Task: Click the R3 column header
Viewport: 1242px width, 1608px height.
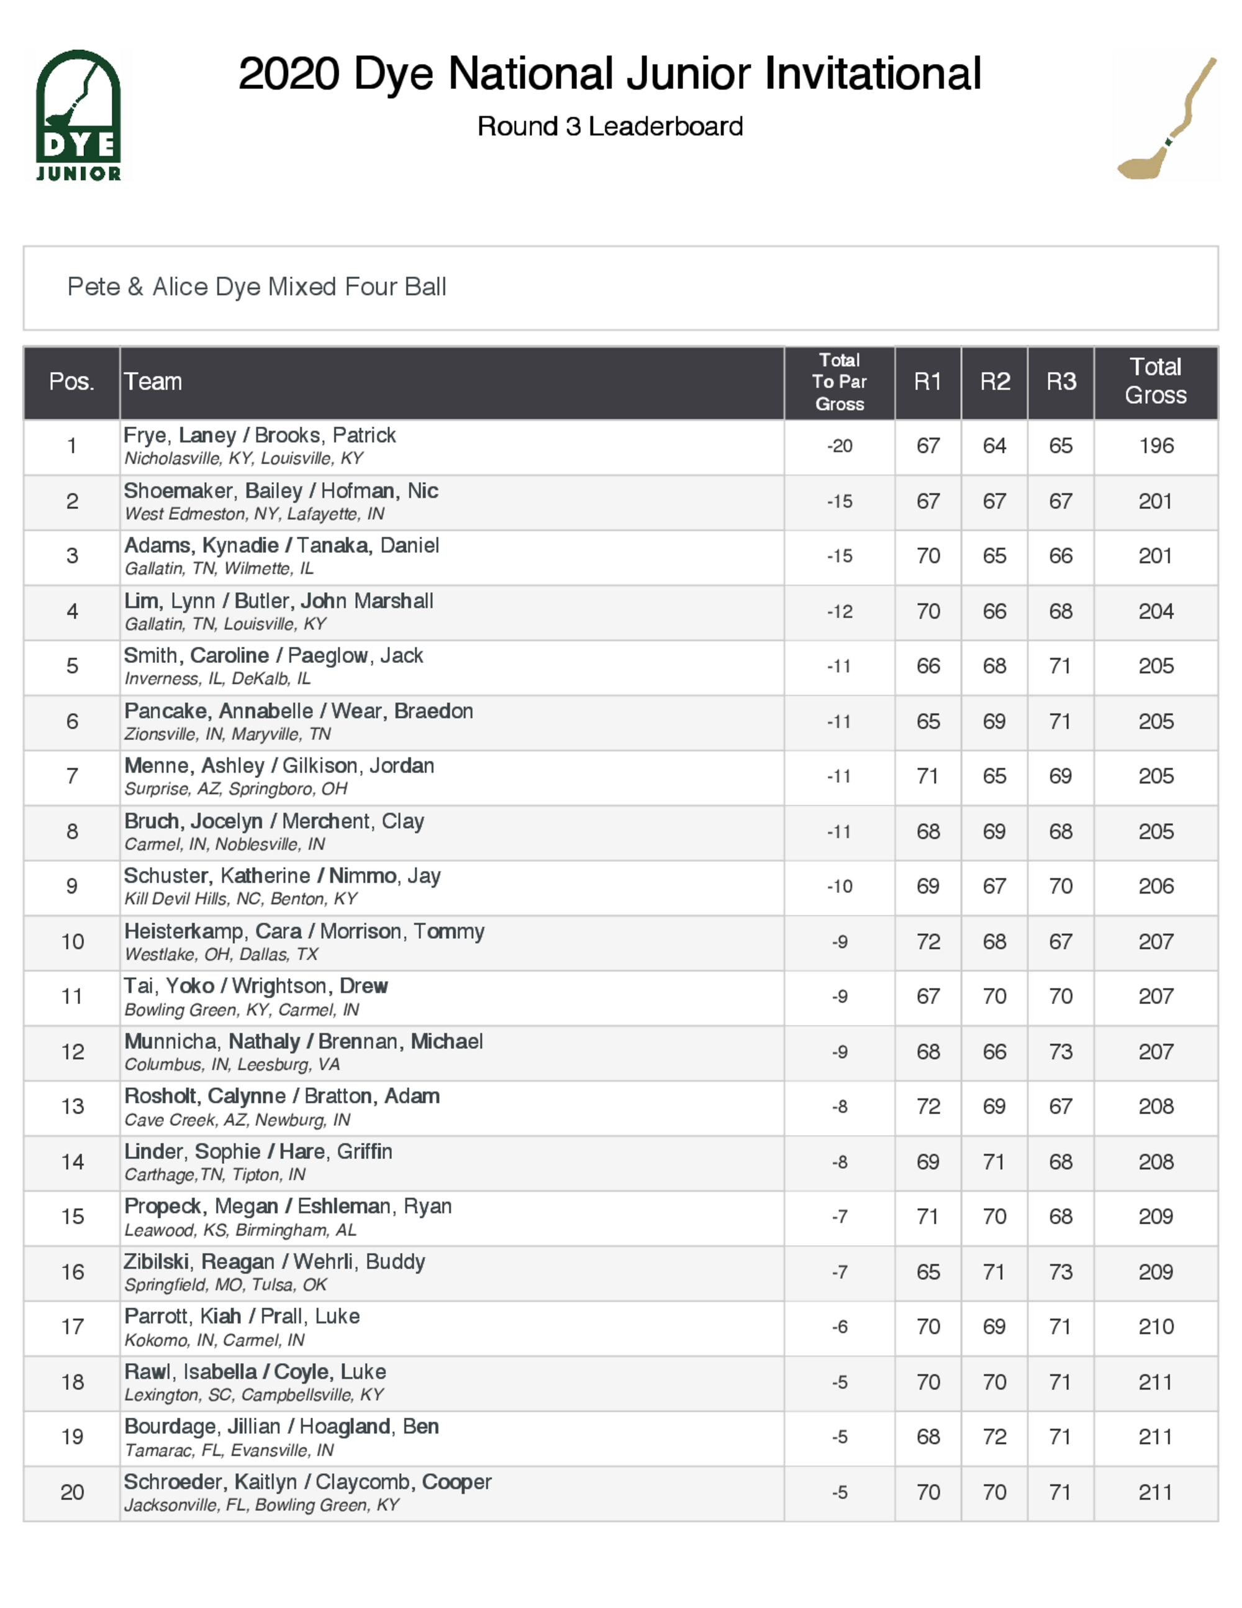Action: pyautogui.click(x=1060, y=381)
